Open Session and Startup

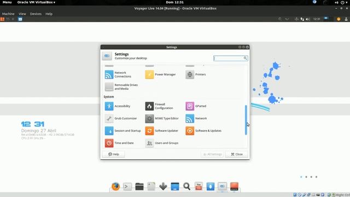pos(122,131)
